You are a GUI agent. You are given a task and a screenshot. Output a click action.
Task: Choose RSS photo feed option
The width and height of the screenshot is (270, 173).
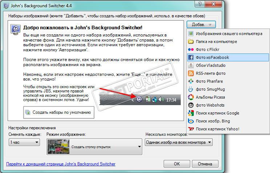(x=228, y=73)
